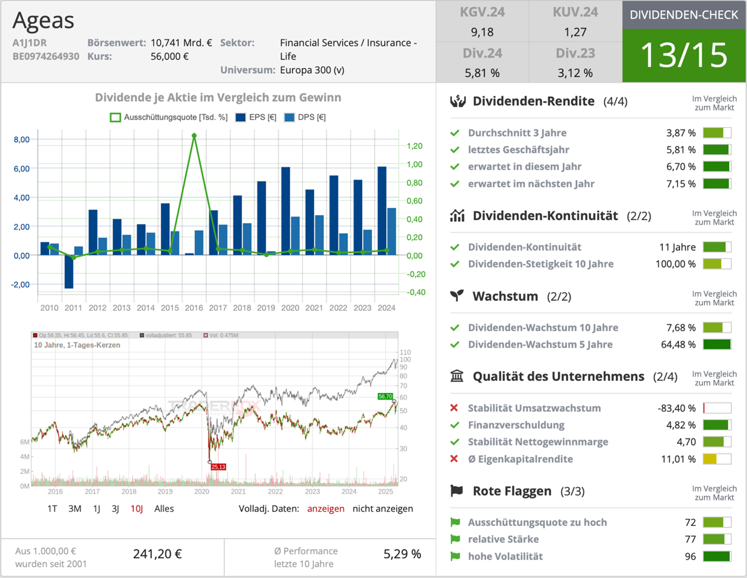The height and width of the screenshot is (578, 747).
Task: Click nicht anzeigen for adjusted data
Action: (383, 509)
